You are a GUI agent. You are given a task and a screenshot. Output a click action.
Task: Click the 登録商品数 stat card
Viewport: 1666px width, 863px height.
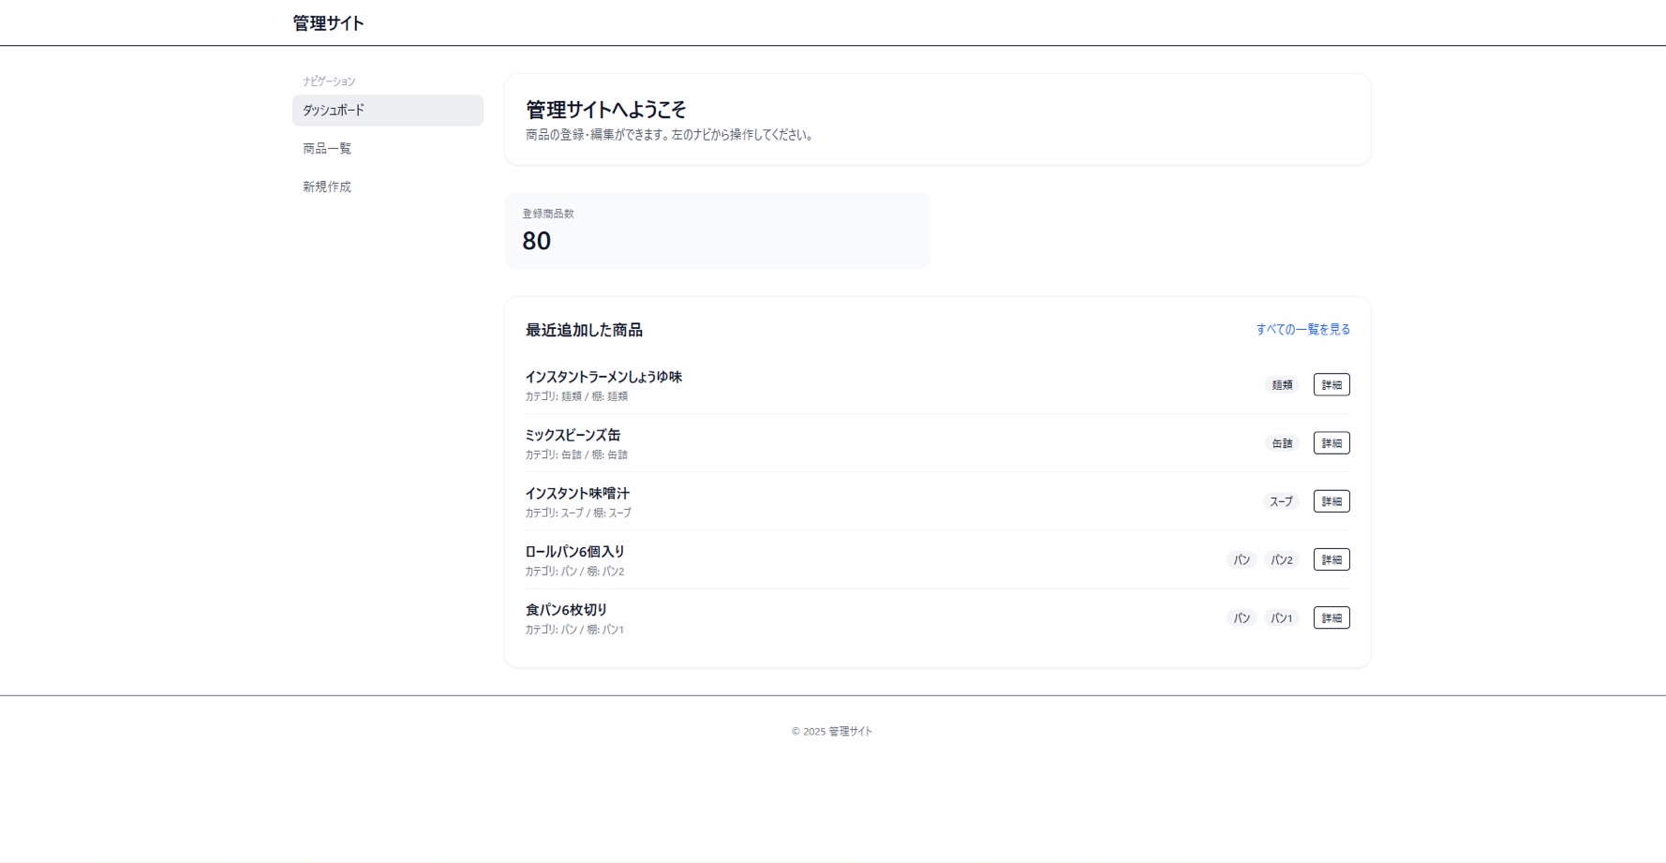(x=717, y=231)
